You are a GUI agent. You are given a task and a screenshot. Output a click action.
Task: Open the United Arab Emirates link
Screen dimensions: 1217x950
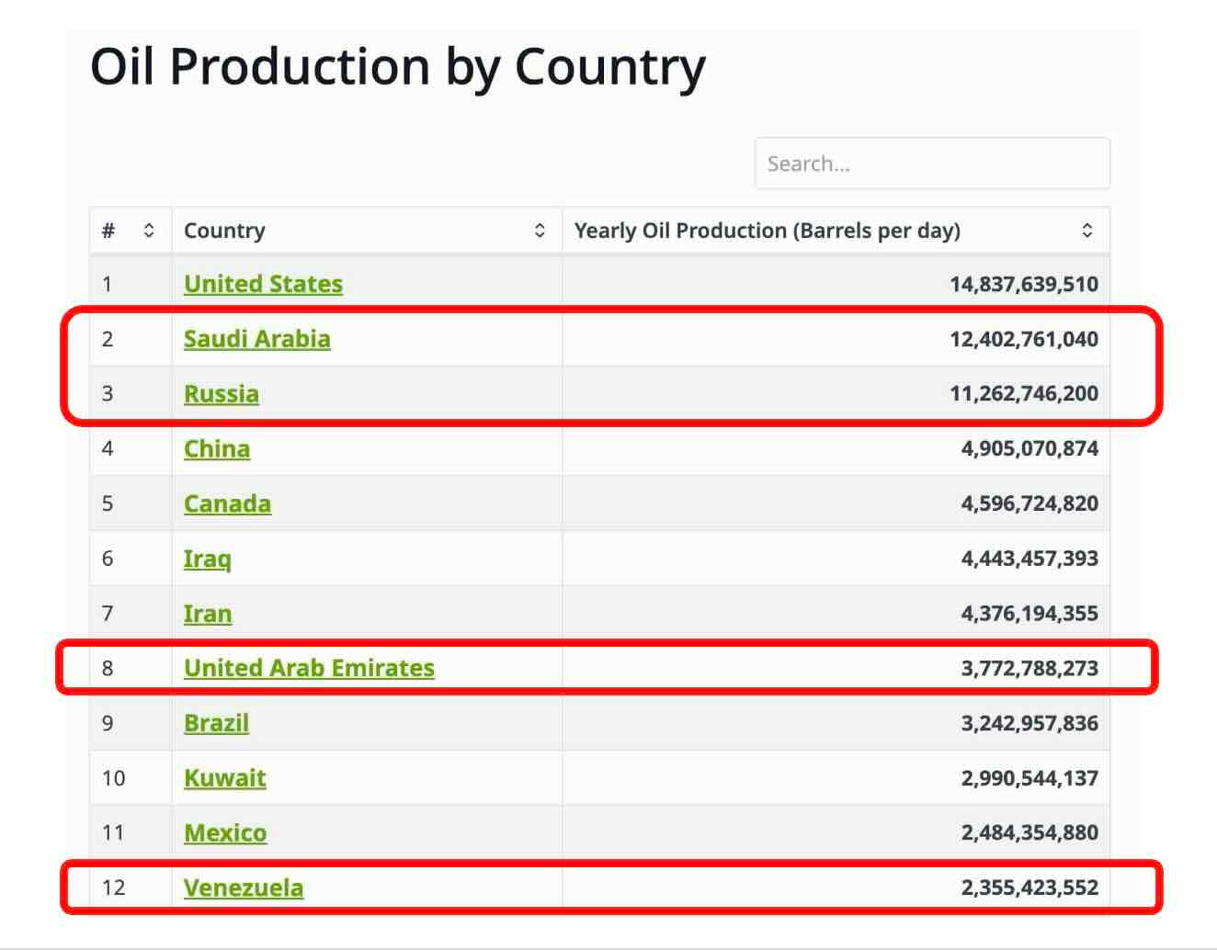coord(309,668)
